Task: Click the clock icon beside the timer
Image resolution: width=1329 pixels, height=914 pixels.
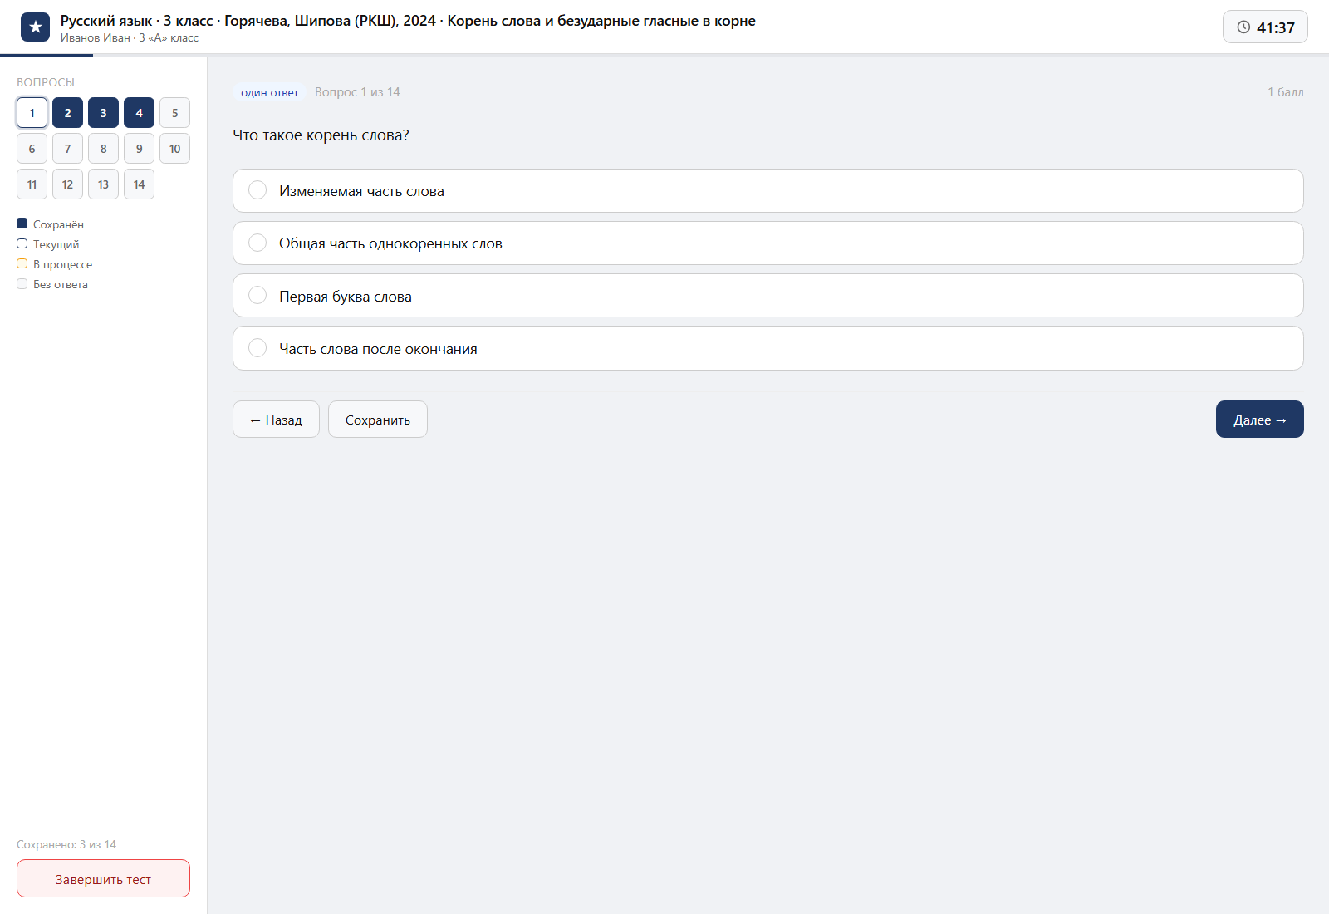Action: (x=1243, y=27)
